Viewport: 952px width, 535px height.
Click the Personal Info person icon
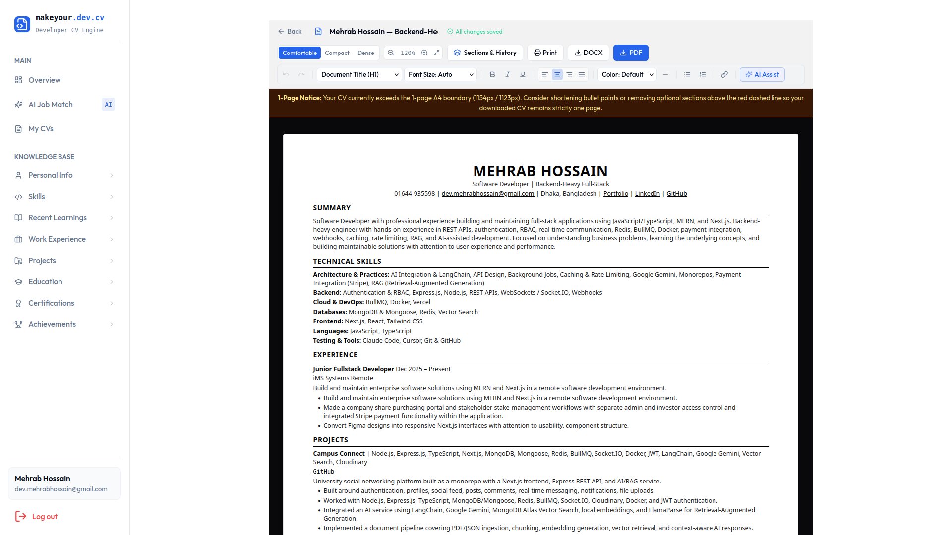[18, 175]
